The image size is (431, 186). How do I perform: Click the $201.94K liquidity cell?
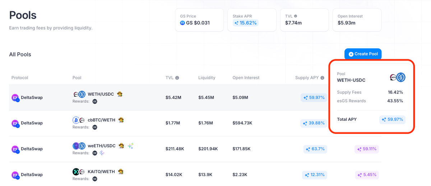point(208,149)
